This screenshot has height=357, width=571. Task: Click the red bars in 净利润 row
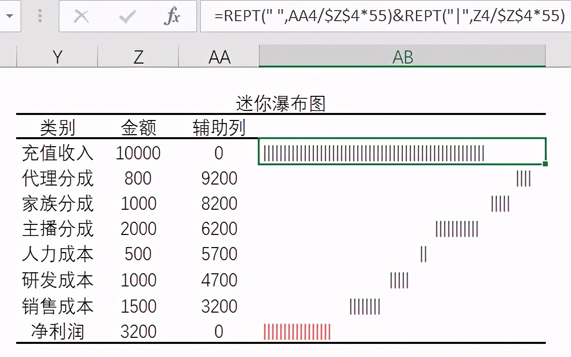(297, 332)
